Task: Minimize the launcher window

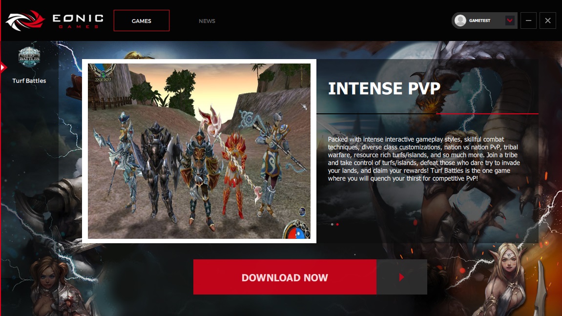Action: click(528, 21)
